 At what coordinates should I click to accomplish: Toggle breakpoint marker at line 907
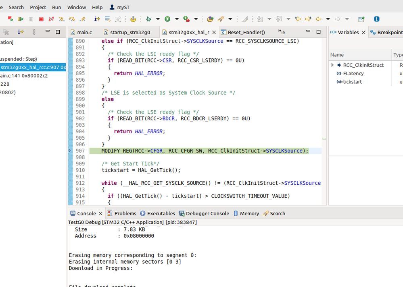71,151
